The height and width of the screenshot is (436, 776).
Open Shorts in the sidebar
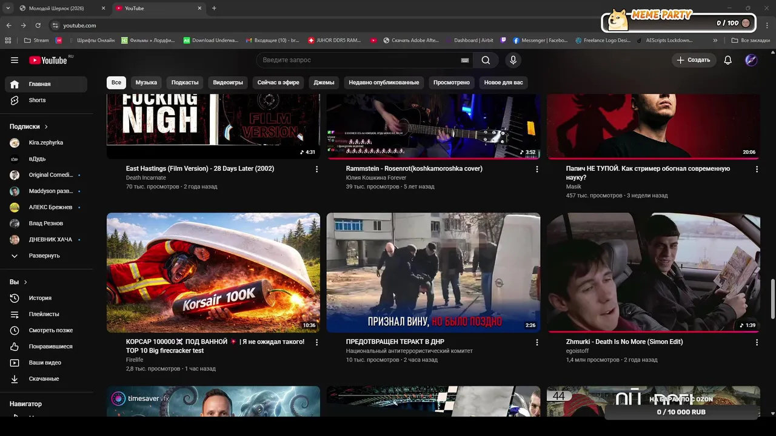click(46, 100)
